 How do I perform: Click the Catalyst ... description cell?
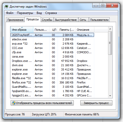tap(84, 48)
